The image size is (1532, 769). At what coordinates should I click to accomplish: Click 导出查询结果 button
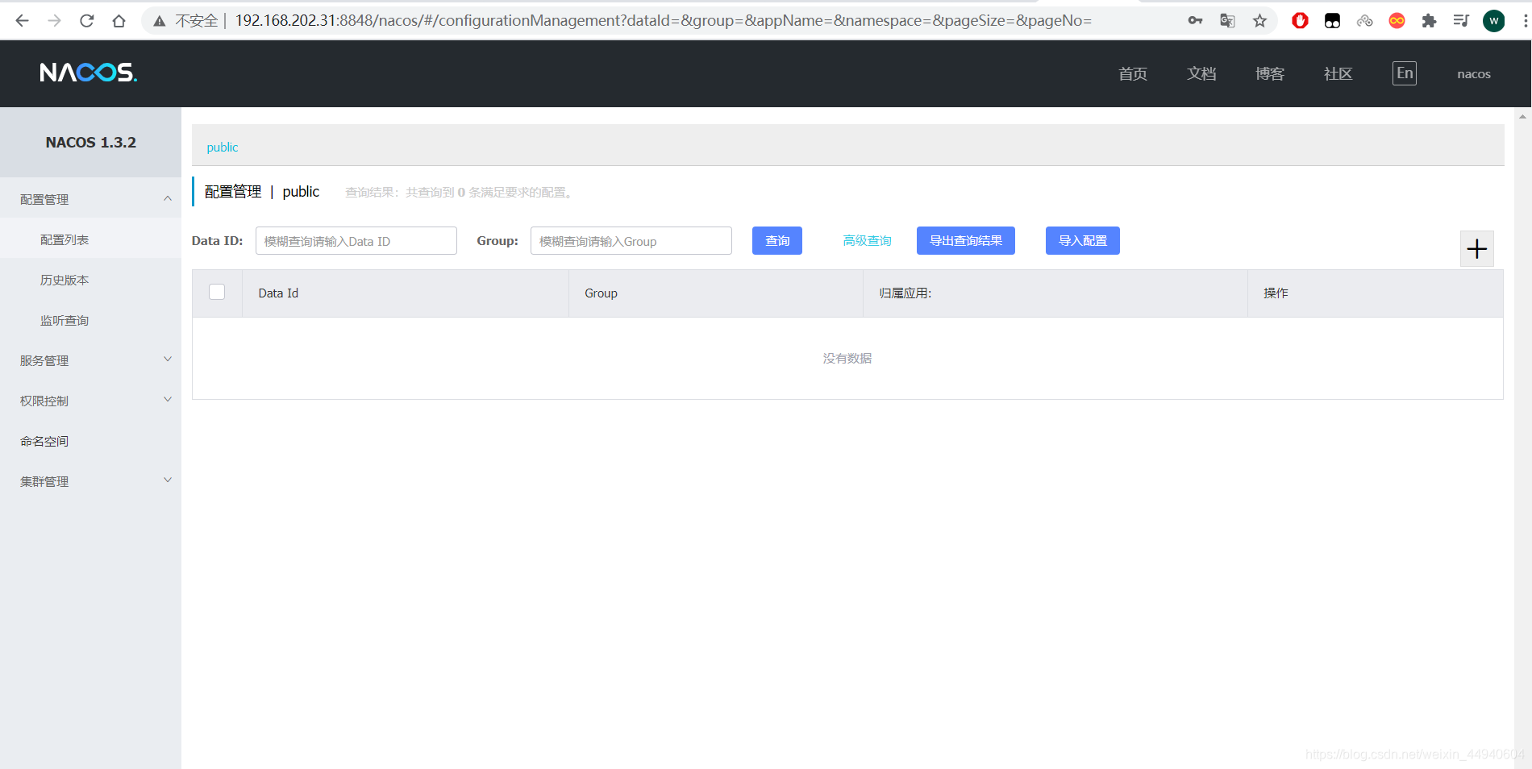coord(965,240)
